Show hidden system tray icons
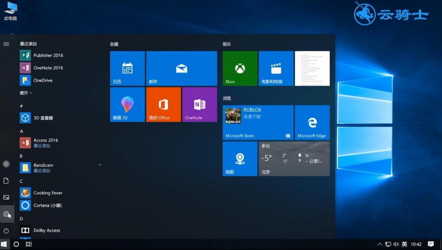Image resolution: width=442 pixels, height=250 pixels. (x=380, y=244)
